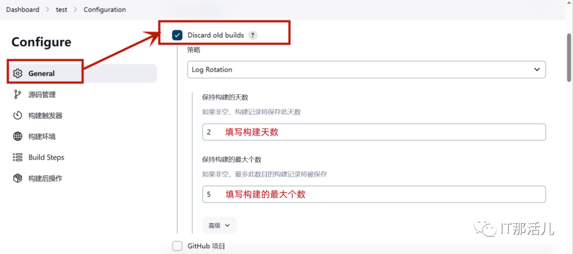The width and height of the screenshot is (573, 254).
Task: Click the 如果非空，构建记录将保存此天数 hint text
Action: tap(251, 112)
